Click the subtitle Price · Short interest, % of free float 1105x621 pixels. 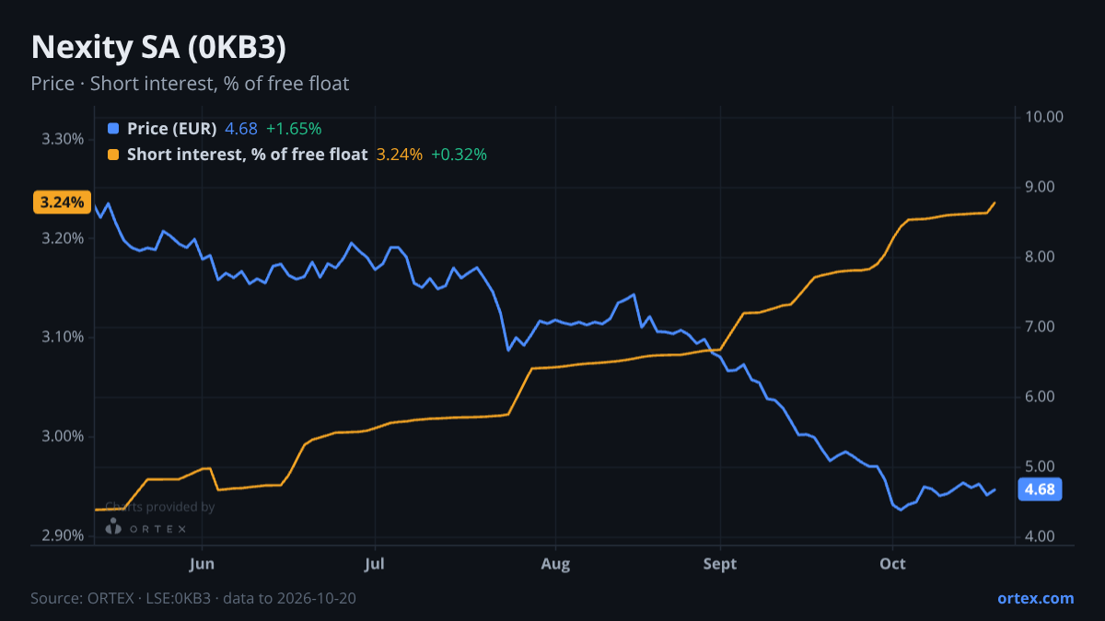point(190,84)
